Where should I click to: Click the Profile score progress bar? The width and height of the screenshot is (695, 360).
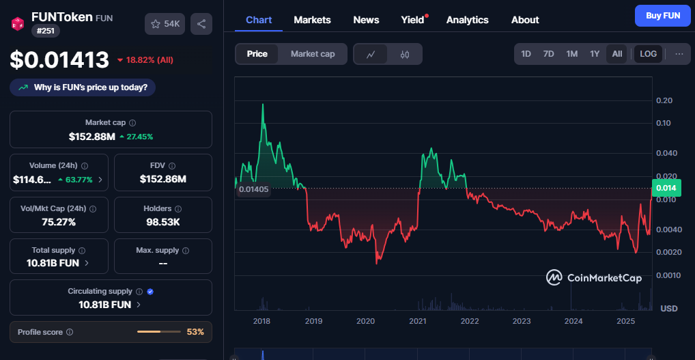[x=158, y=331]
